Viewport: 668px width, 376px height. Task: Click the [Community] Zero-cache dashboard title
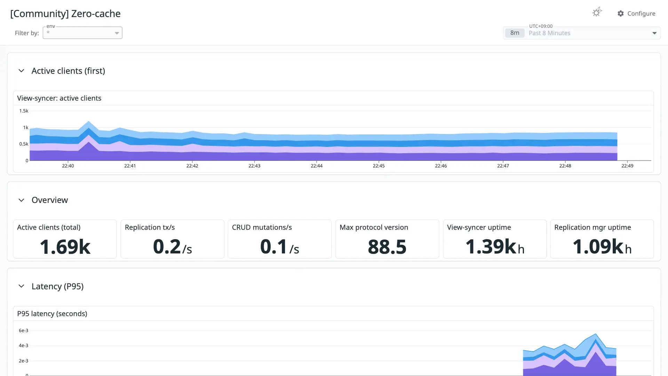click(x=65, y=14)
